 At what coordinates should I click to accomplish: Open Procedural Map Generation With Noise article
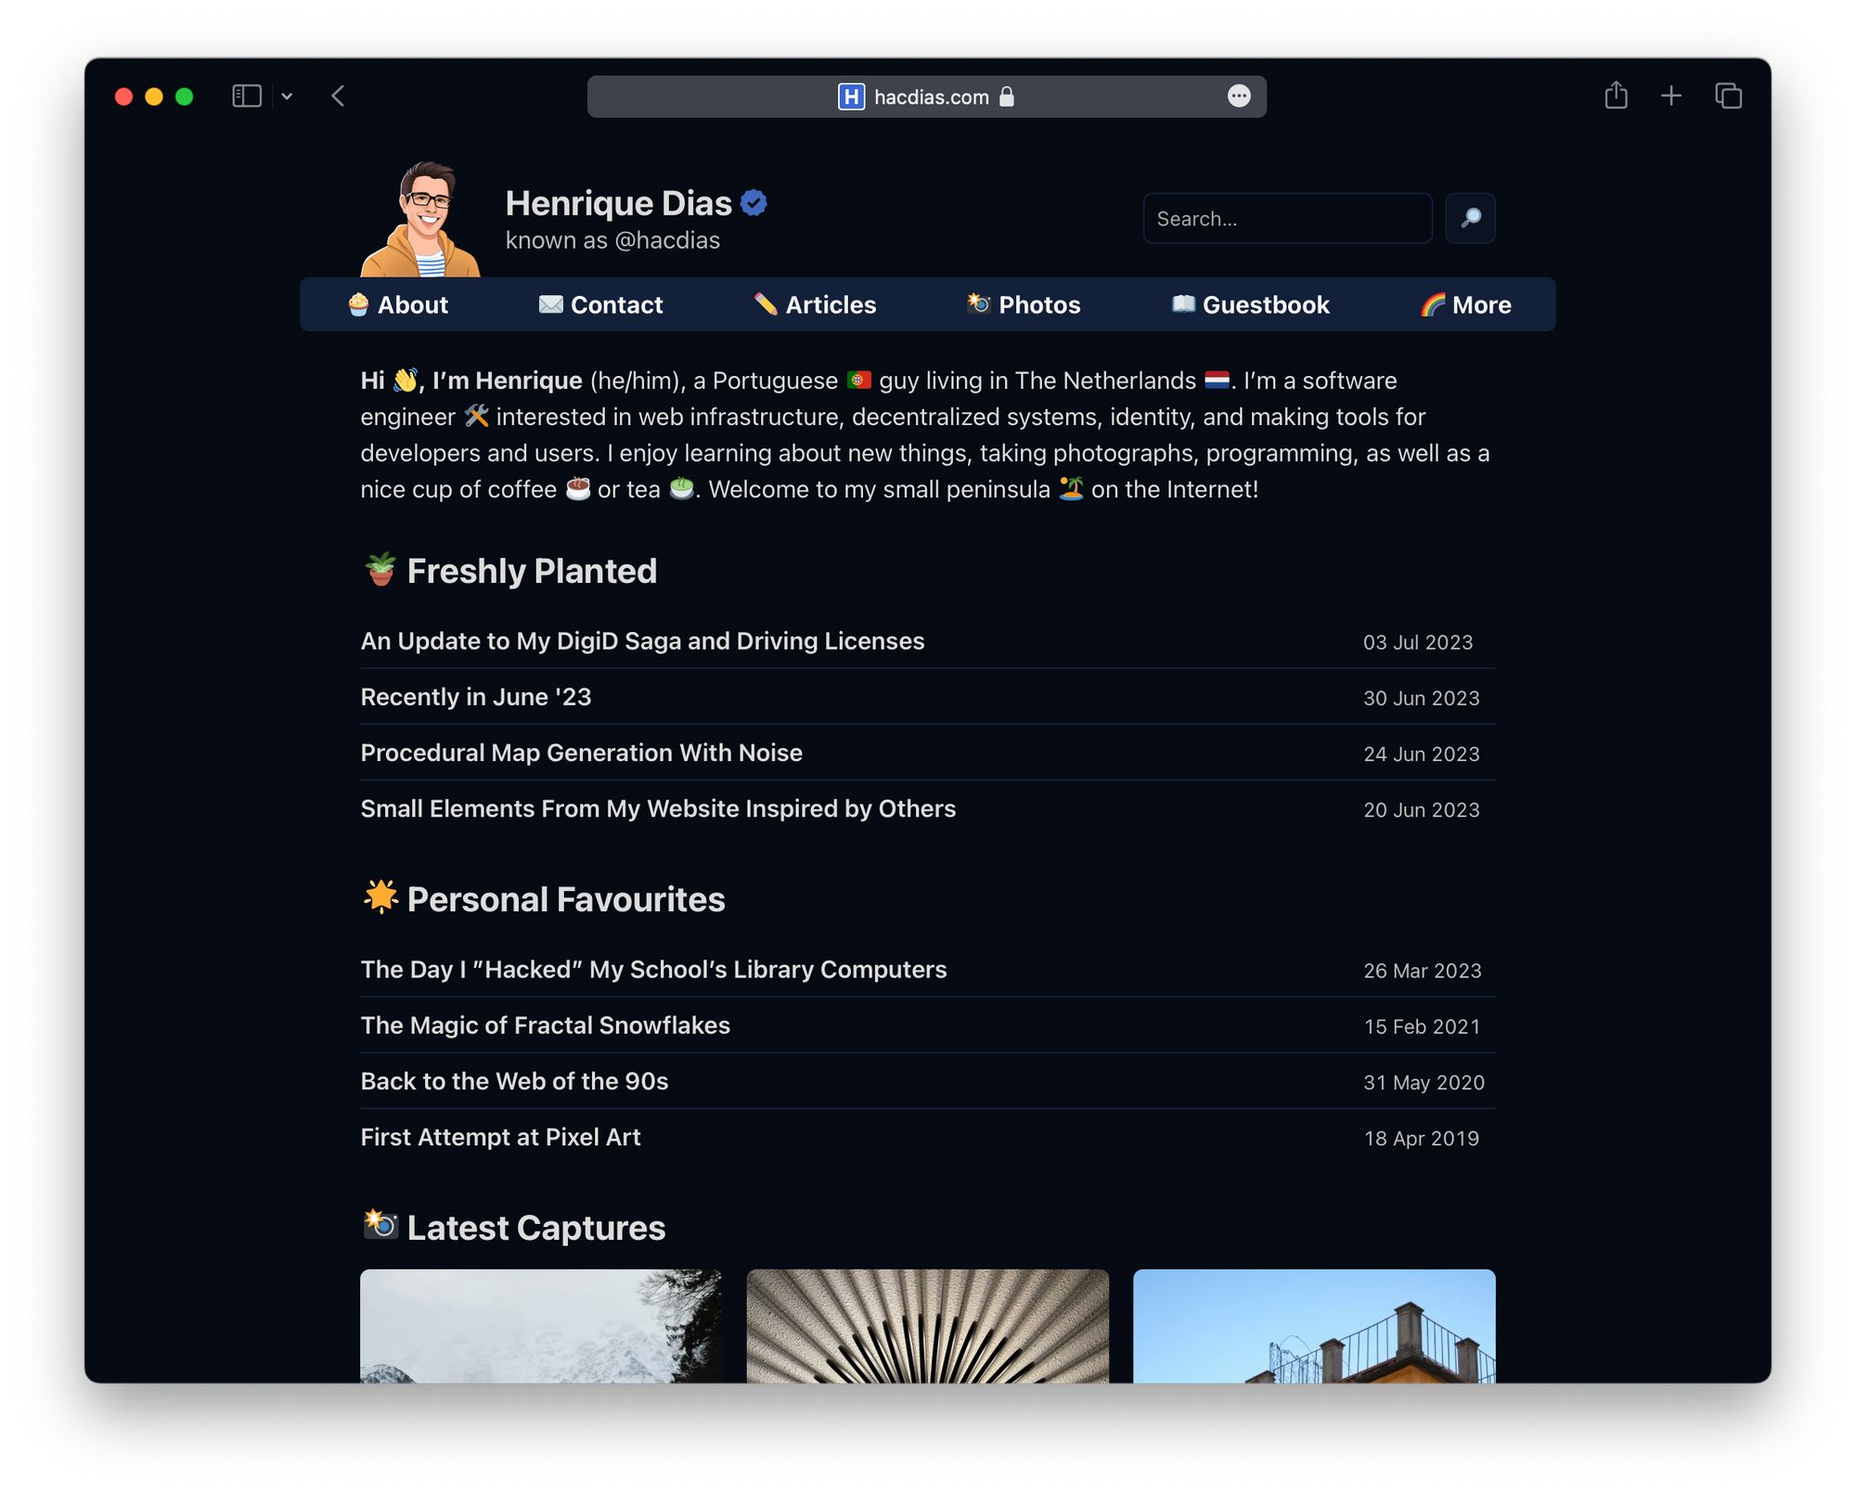point(579,752)
